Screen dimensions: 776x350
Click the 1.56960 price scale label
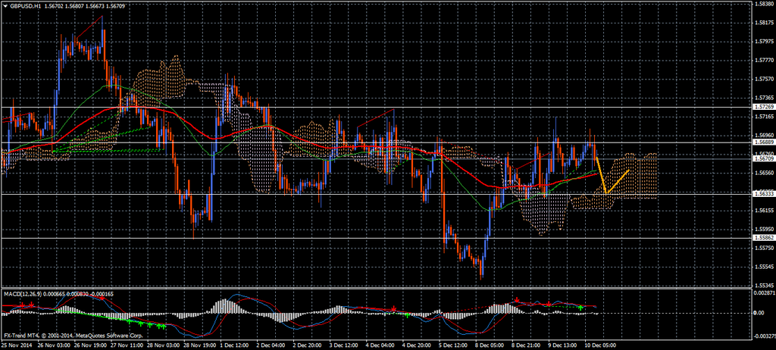[x=764, y=135]
